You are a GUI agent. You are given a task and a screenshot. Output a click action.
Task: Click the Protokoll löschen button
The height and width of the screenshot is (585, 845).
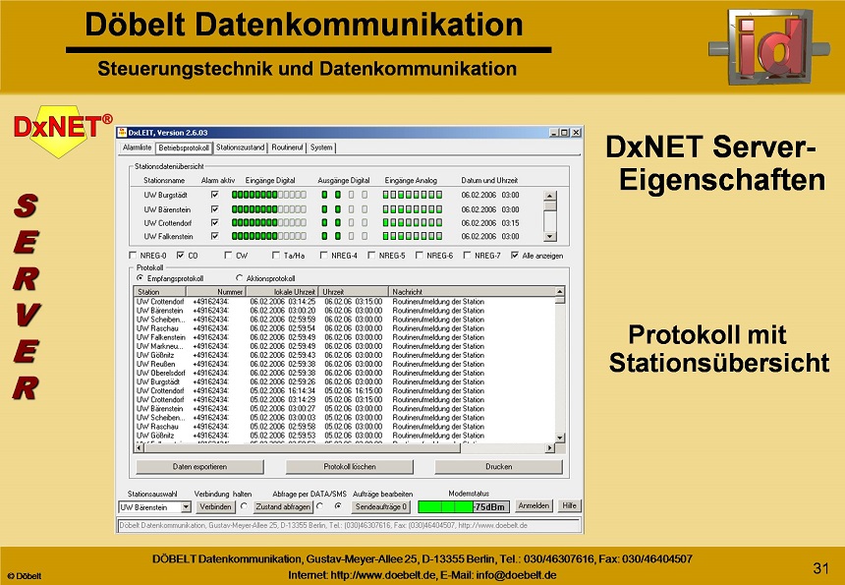[x=349, y=467]
